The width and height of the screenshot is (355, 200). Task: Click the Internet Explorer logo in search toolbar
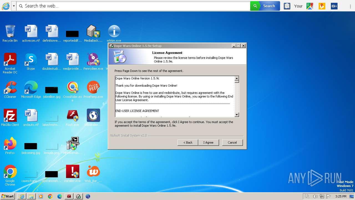point(6,6)
